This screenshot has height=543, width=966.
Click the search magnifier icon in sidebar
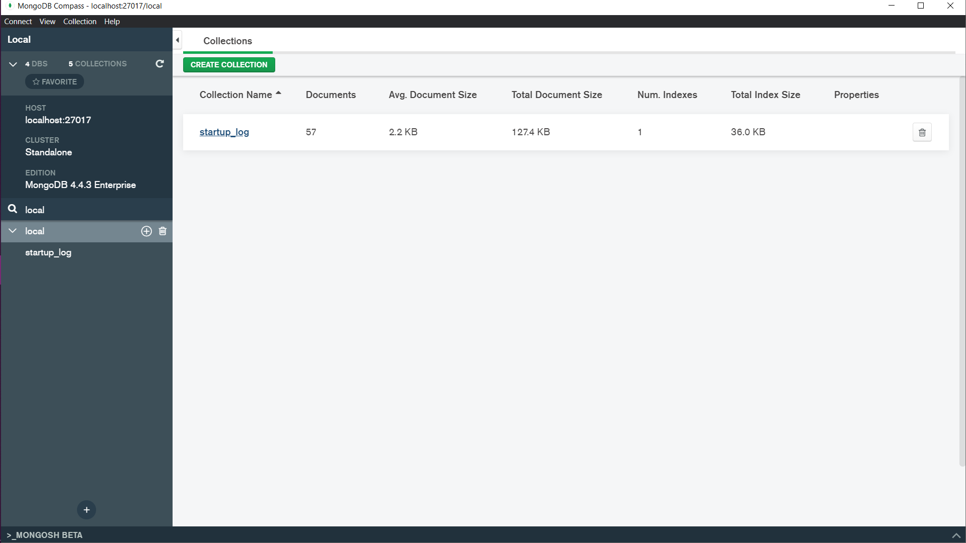[x=13, y=209]
